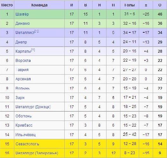This screenshot has height=158, width=167.
Task: Open the Шахтёр team link
Action: 22,14
